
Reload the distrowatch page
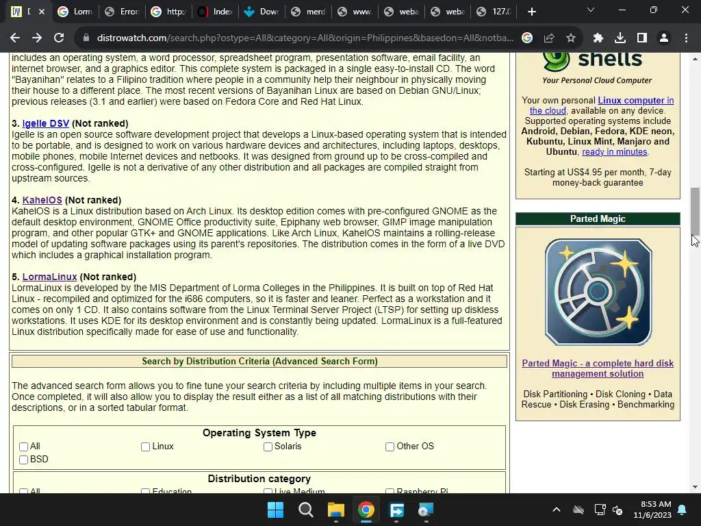pos(59,38)
